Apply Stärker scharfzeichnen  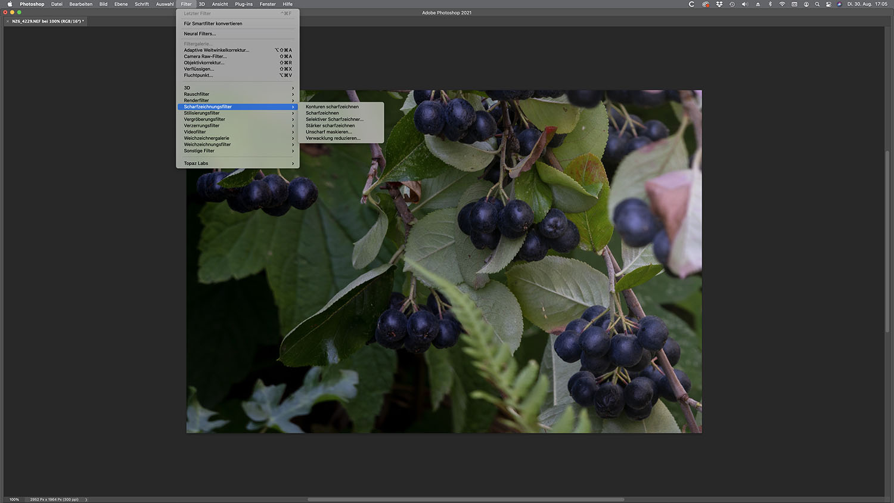[x=342, y=126]
